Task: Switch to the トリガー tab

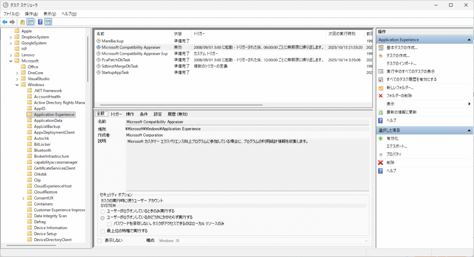Action: pyautogui.click(x=116, y=114)
